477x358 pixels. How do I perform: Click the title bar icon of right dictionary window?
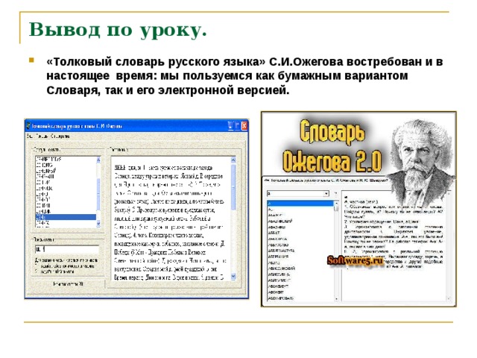[267, 180]
